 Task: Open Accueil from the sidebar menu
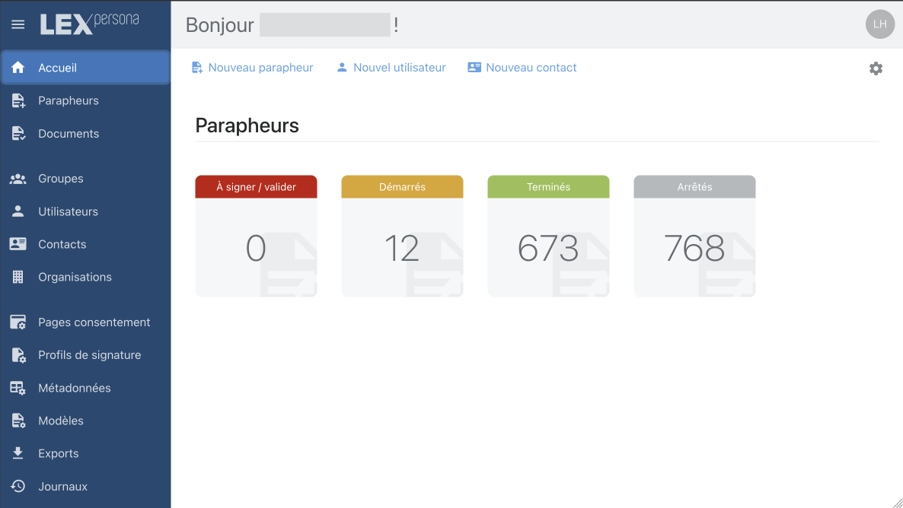[x=59, y=67]
